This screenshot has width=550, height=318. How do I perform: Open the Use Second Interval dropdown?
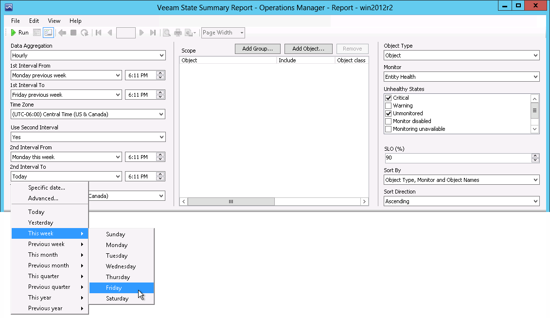88,137
